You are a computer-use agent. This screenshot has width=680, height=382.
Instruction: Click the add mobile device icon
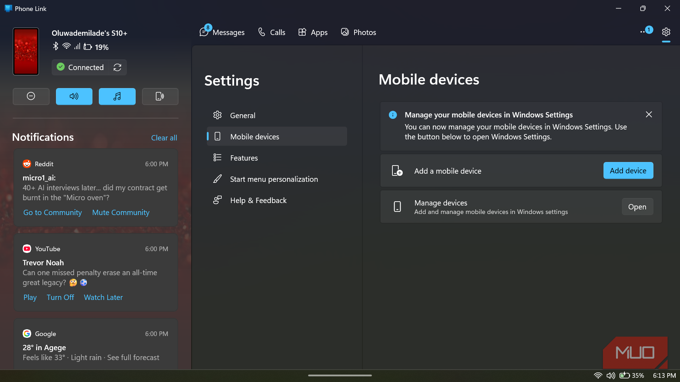[397, 170]
